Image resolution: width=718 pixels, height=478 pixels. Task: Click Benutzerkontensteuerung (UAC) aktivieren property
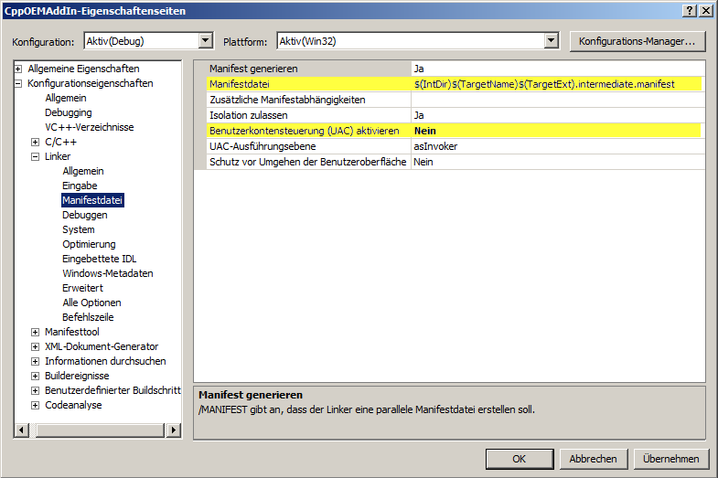304,131
